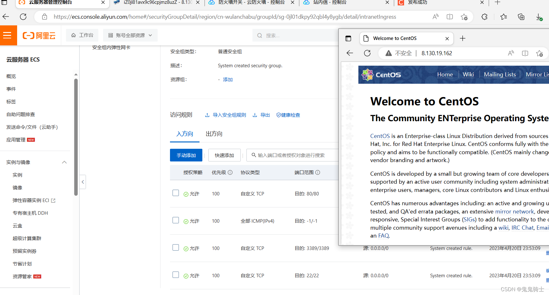549x295 pixels.
Task: Open the Aliyun hamburger menu
Action: pyautogui.click(x=7, y=36)
